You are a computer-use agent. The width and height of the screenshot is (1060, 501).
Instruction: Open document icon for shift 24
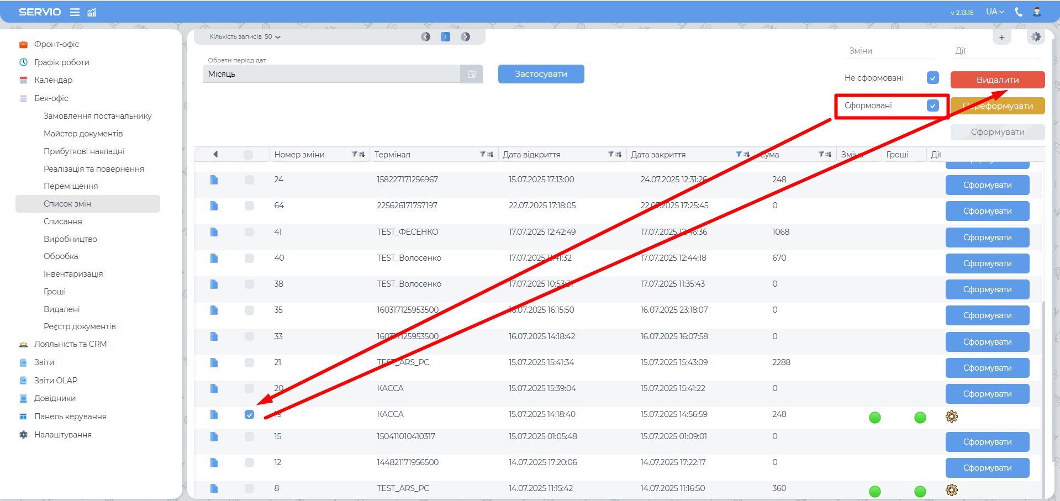point(214,180)
